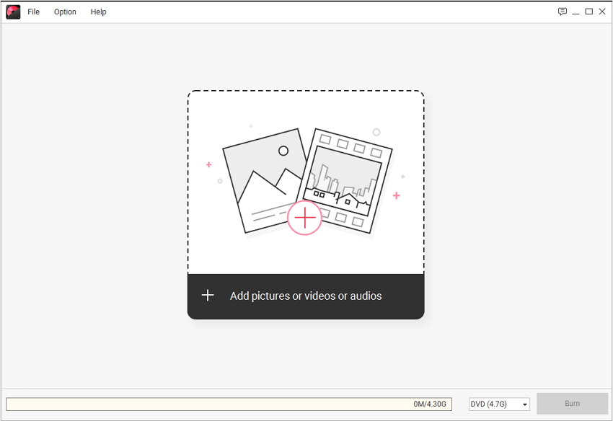This screenshot has width=613, height=421.
Task: Open the File menu
Action: (x=34, y=12)
